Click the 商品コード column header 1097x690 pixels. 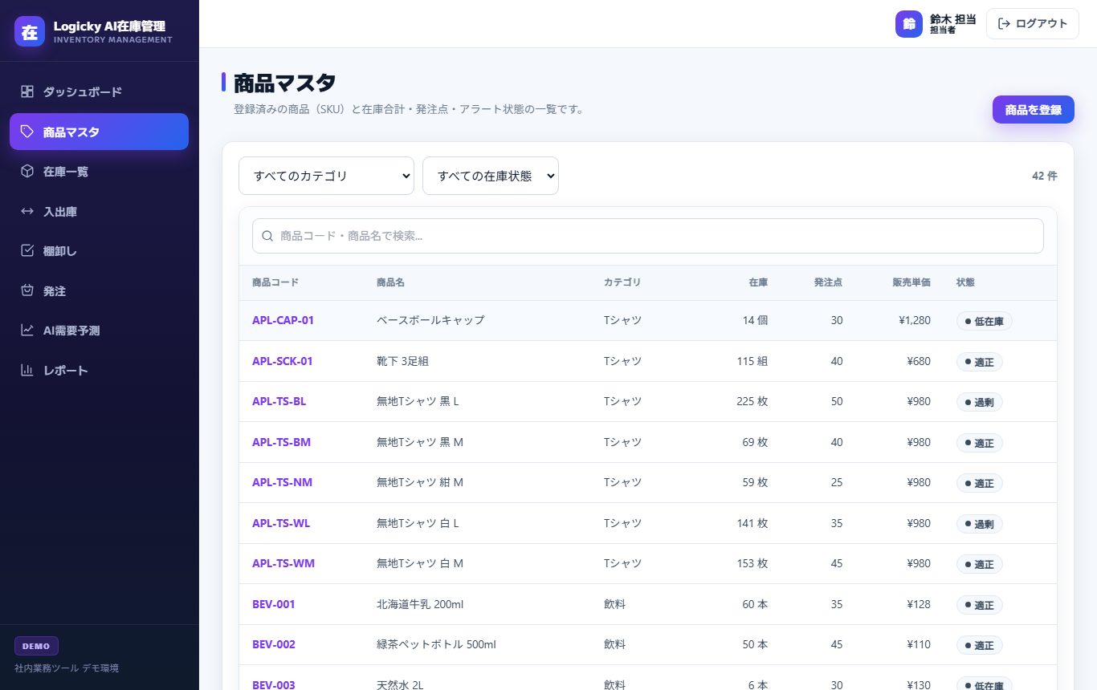click(275, 282)
